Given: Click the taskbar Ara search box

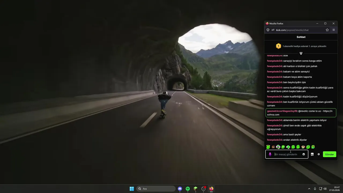Looking at the screenshot, I should click(156, 189).
